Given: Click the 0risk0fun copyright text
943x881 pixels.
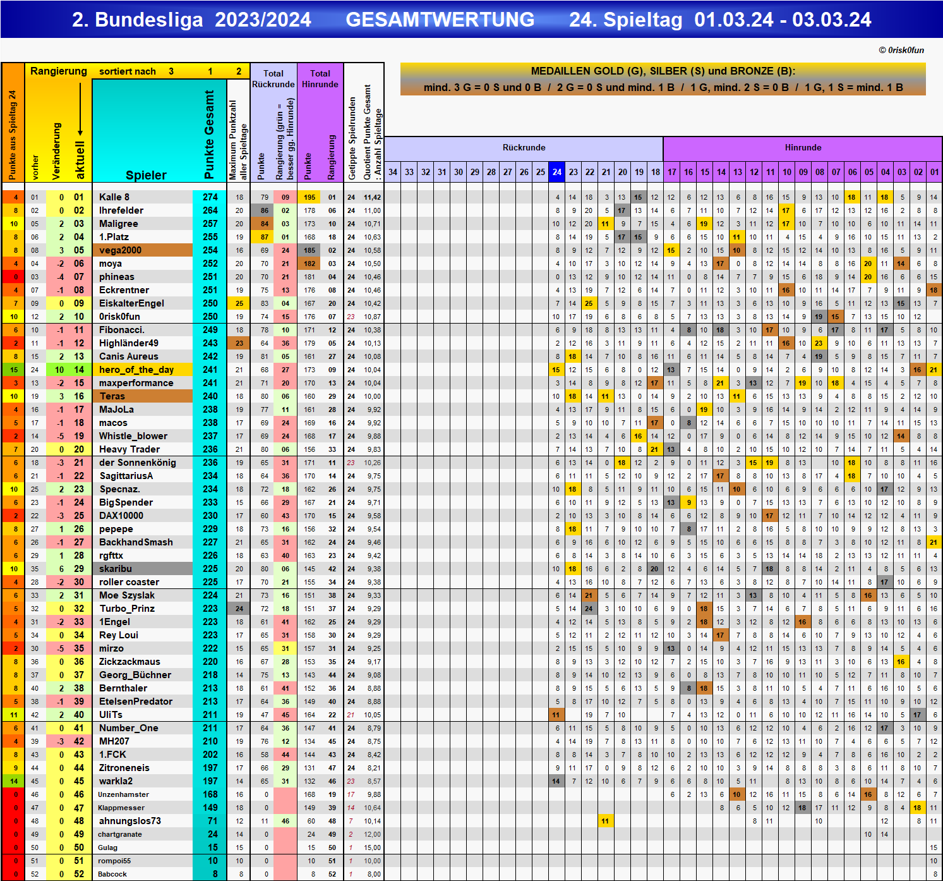Looking at the screenshot, I should pos(901,50).
